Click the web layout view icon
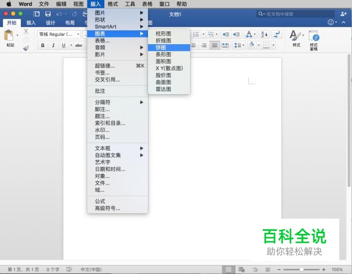This screenshot has width=352, height=274. [242, 269]
